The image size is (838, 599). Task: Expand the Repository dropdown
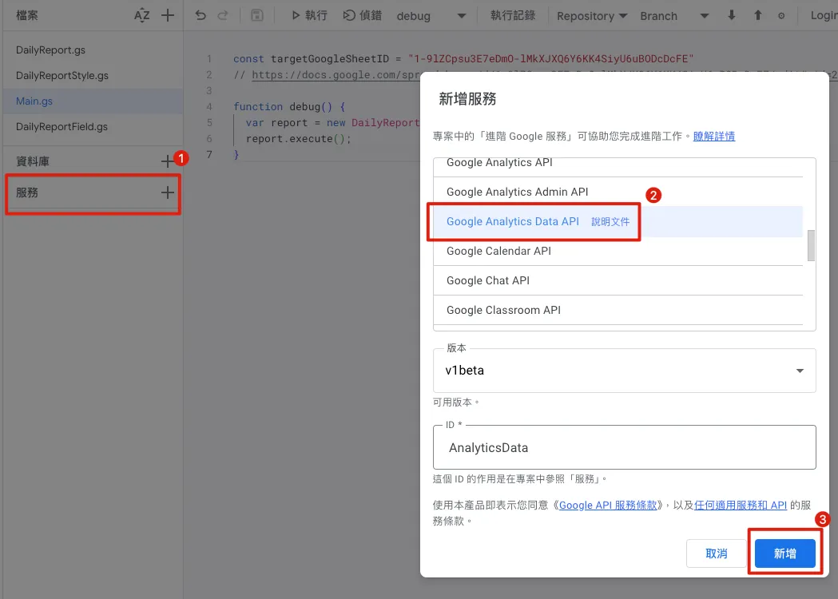(592, 16)
